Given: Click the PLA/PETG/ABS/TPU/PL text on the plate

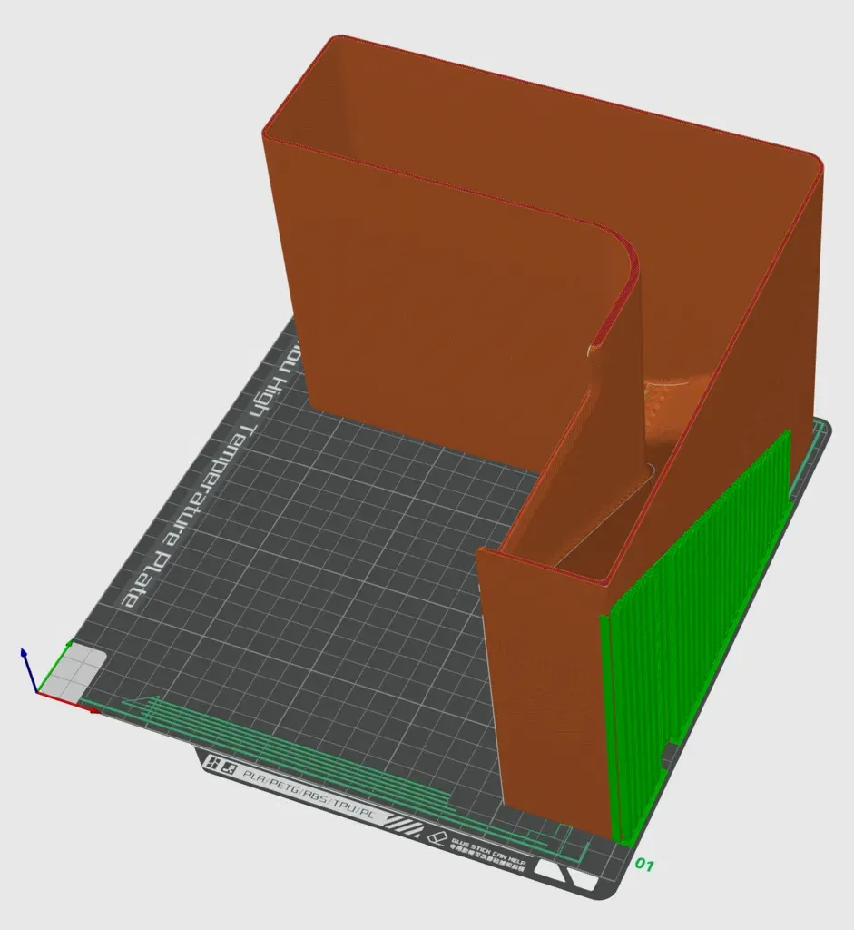Looking at the screenshot, I should point(309,794).
